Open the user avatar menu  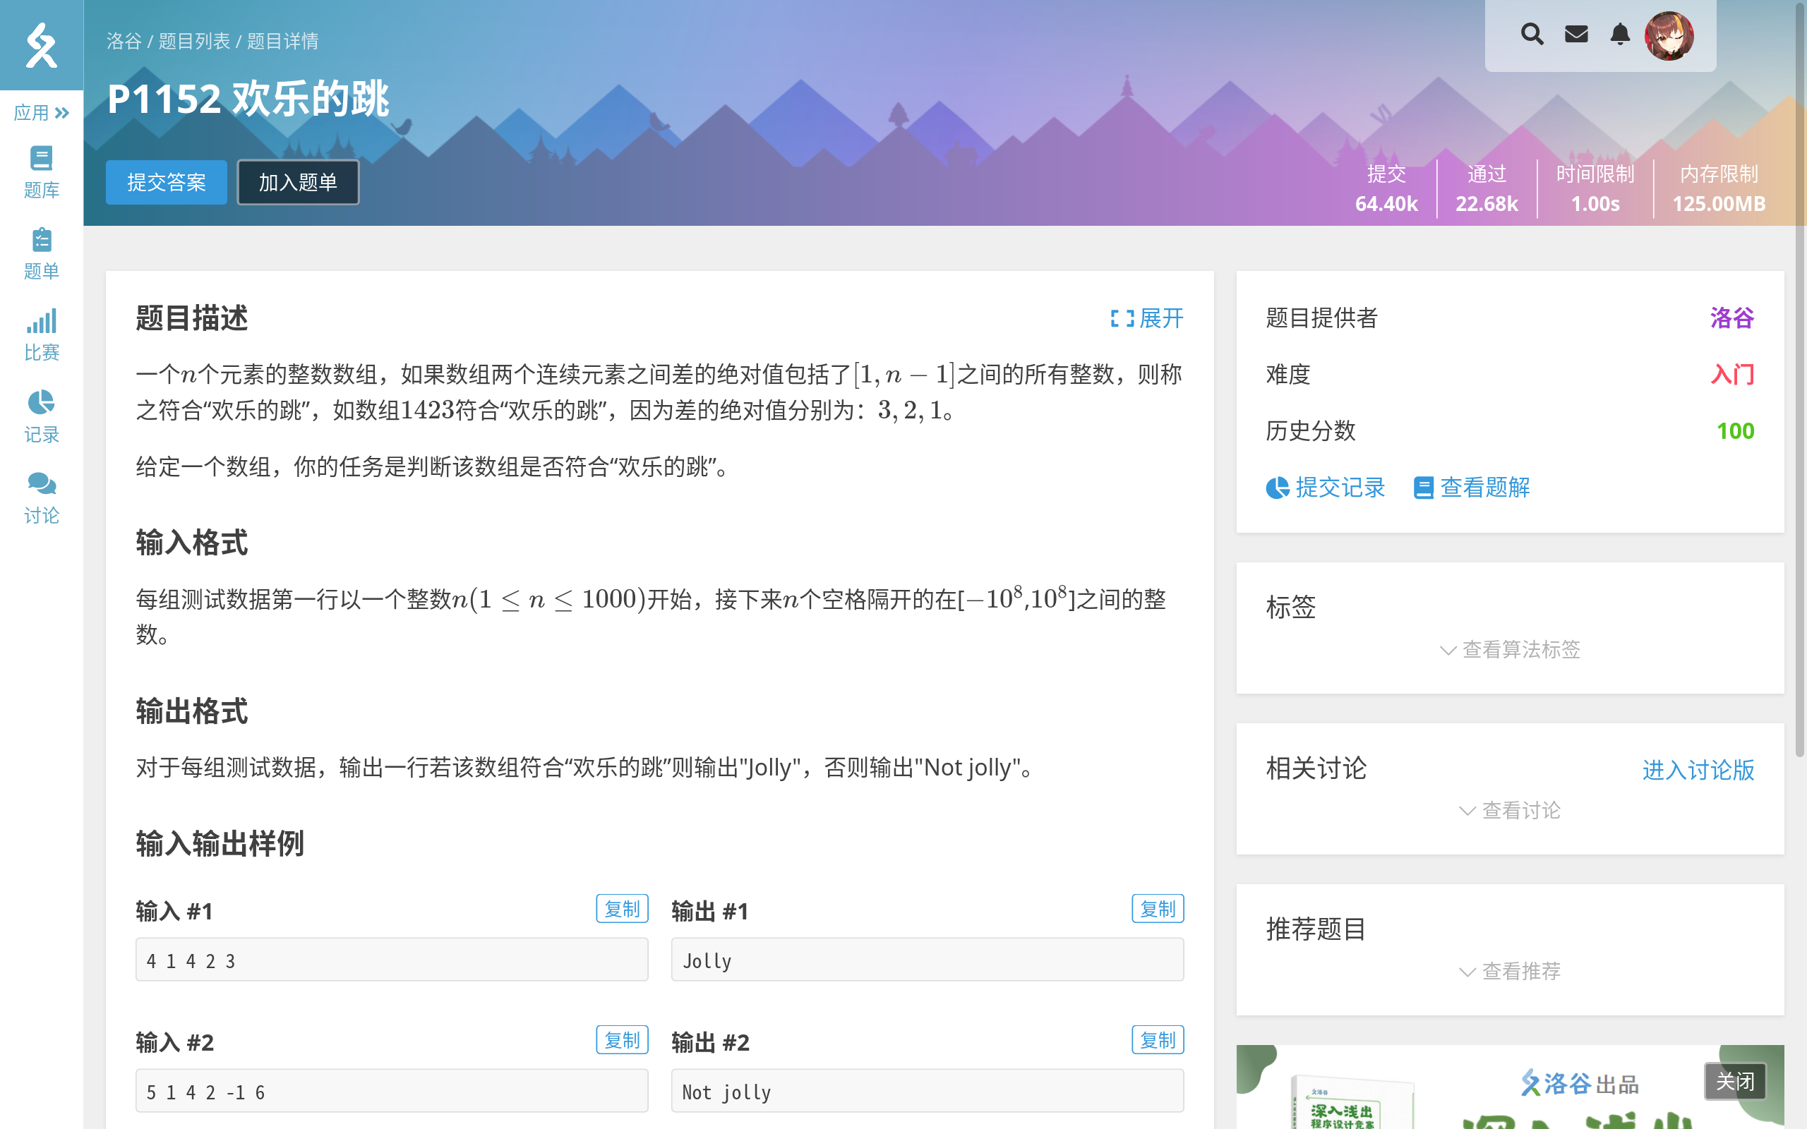1669,36
